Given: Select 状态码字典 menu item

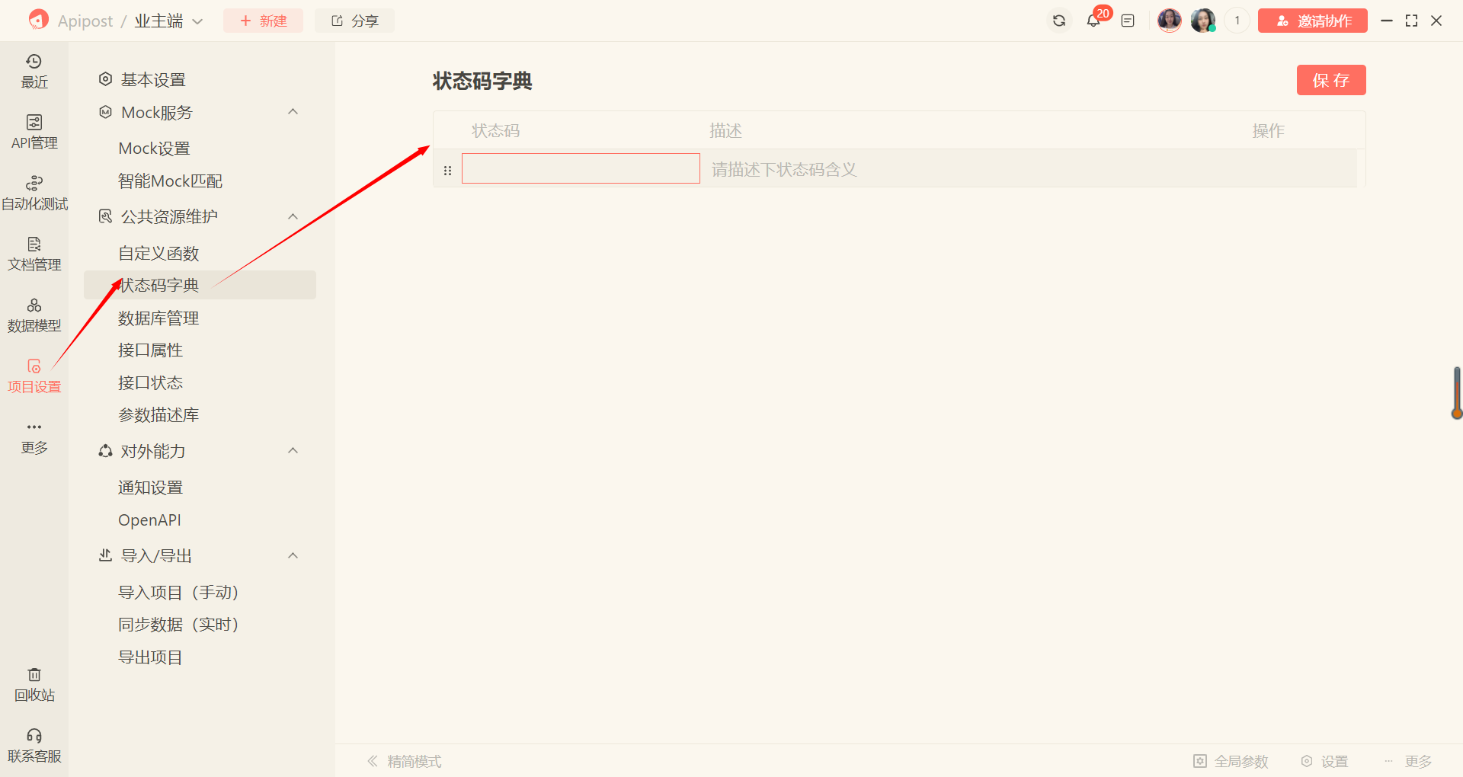Looking at the screenshot, I should tap(200, 285).
